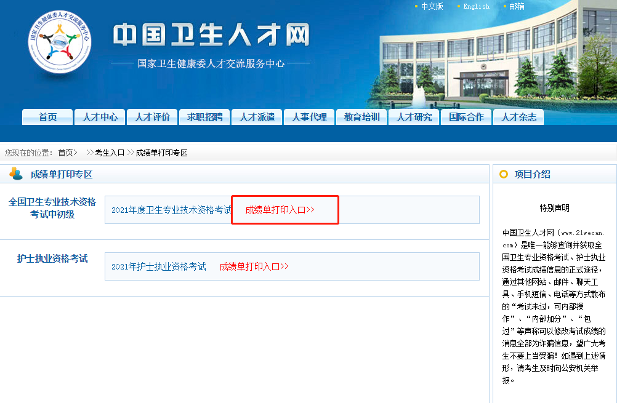Open the 人才杂志 navigation tab

pyautogui.click(x=518, y=117)
